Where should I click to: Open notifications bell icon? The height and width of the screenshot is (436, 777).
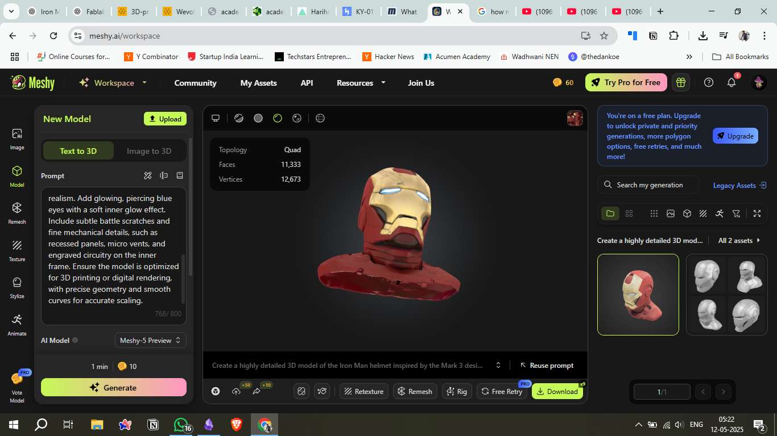click(731, 83)
